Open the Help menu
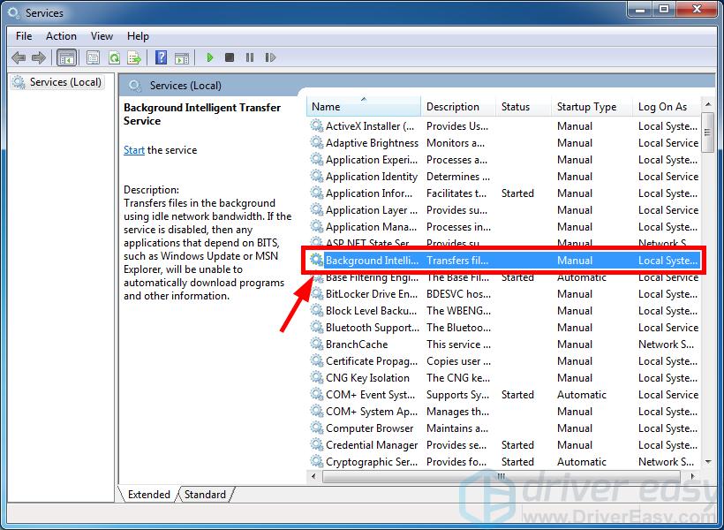The height and width of the screenshot is (530, 724). [x=138, y=36]
